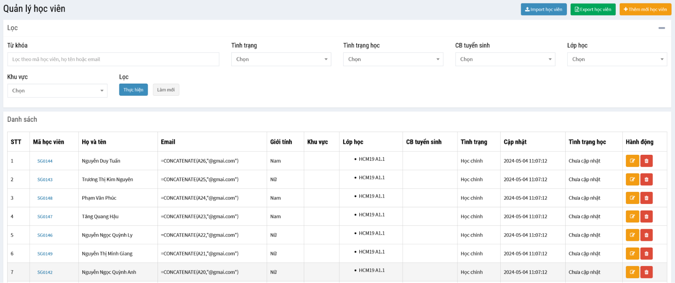Apply filters with Thực hiện button

point(133,90)
